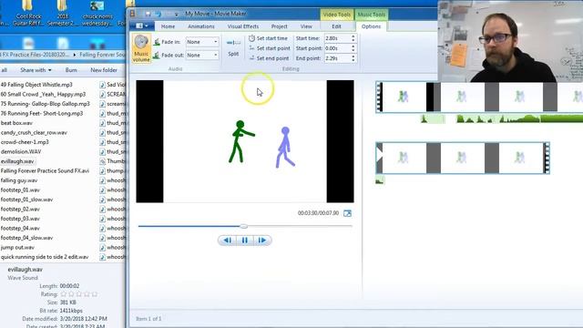Switch to the Home ribbon tab
Viewport: 583px width, 328px height.
pyautogui.click(x=168, y=26)
